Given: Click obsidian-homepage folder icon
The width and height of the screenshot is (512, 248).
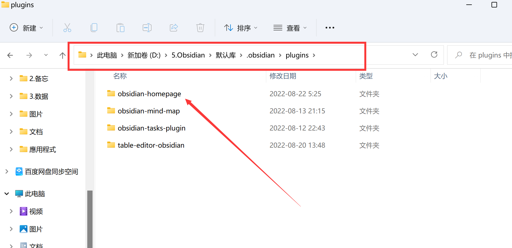Looking at the screenshot, I should [111, 93].
